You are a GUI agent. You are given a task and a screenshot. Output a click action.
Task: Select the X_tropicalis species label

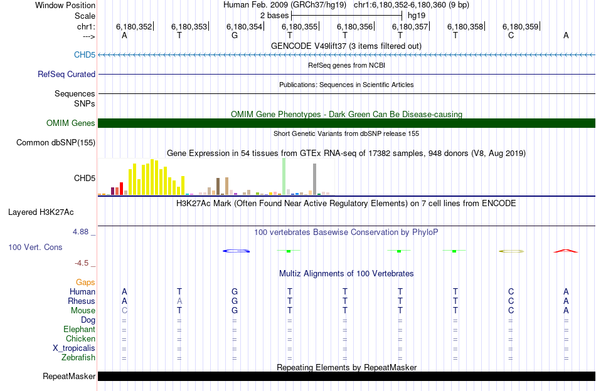(74, 348)
